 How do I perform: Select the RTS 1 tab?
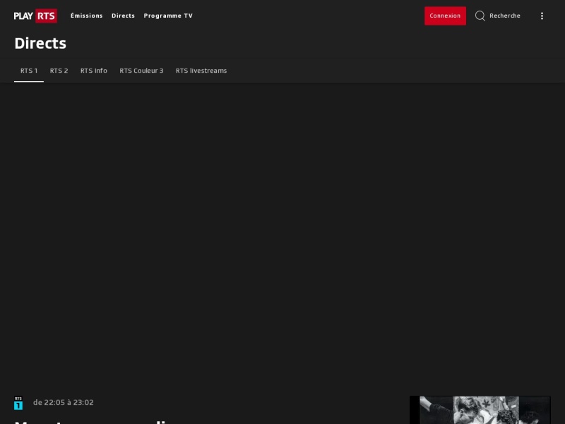[x=29, y=71]
